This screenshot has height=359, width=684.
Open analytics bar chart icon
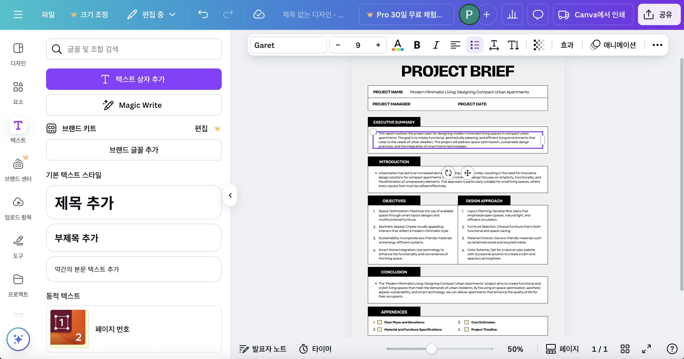(x=512, y=14)
